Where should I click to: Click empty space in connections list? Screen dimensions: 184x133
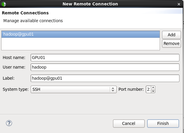click(x=81, y=44)
